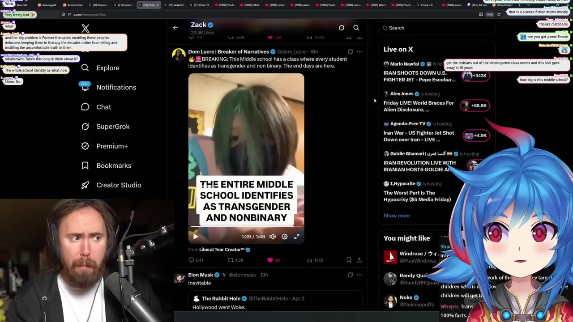
Task: Mute the video with the speaker icon
Action: coord(273,237)
